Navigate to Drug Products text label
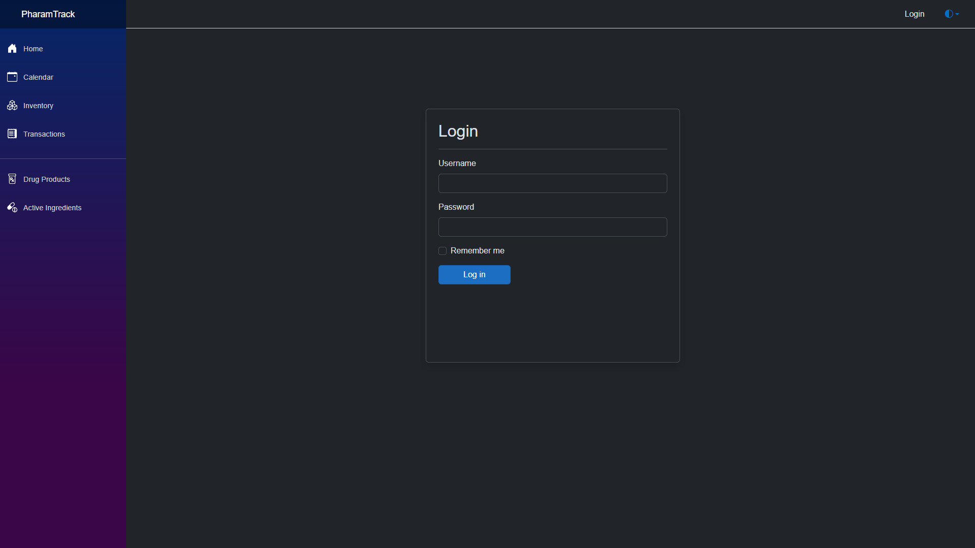This screenshot has width=975, height=548. (x=47, y=179)
